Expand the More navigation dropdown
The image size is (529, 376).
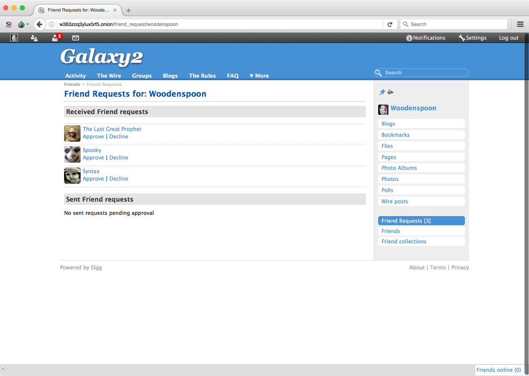[x=259, y=76]
